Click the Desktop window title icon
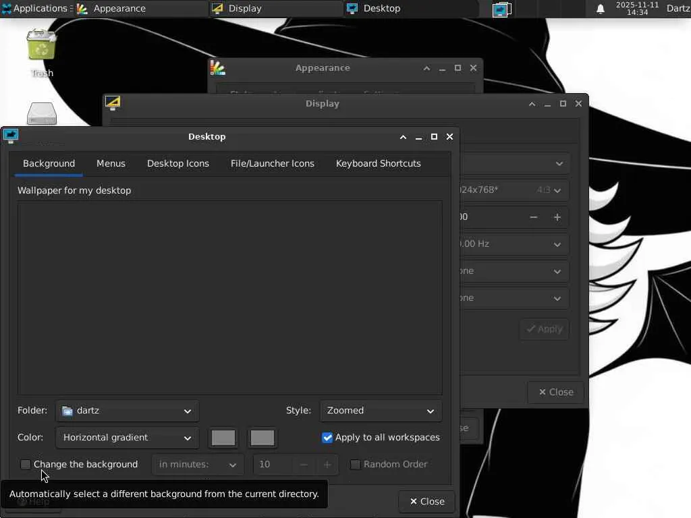This screenshot has width=691, height=518. click(11, 136)
